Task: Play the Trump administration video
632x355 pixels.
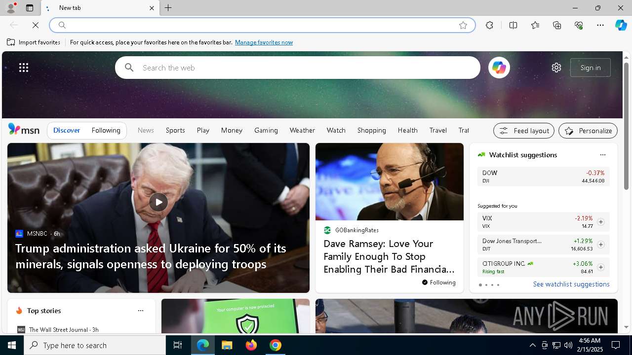Action: pyautogui.click(x=158, y=202)
